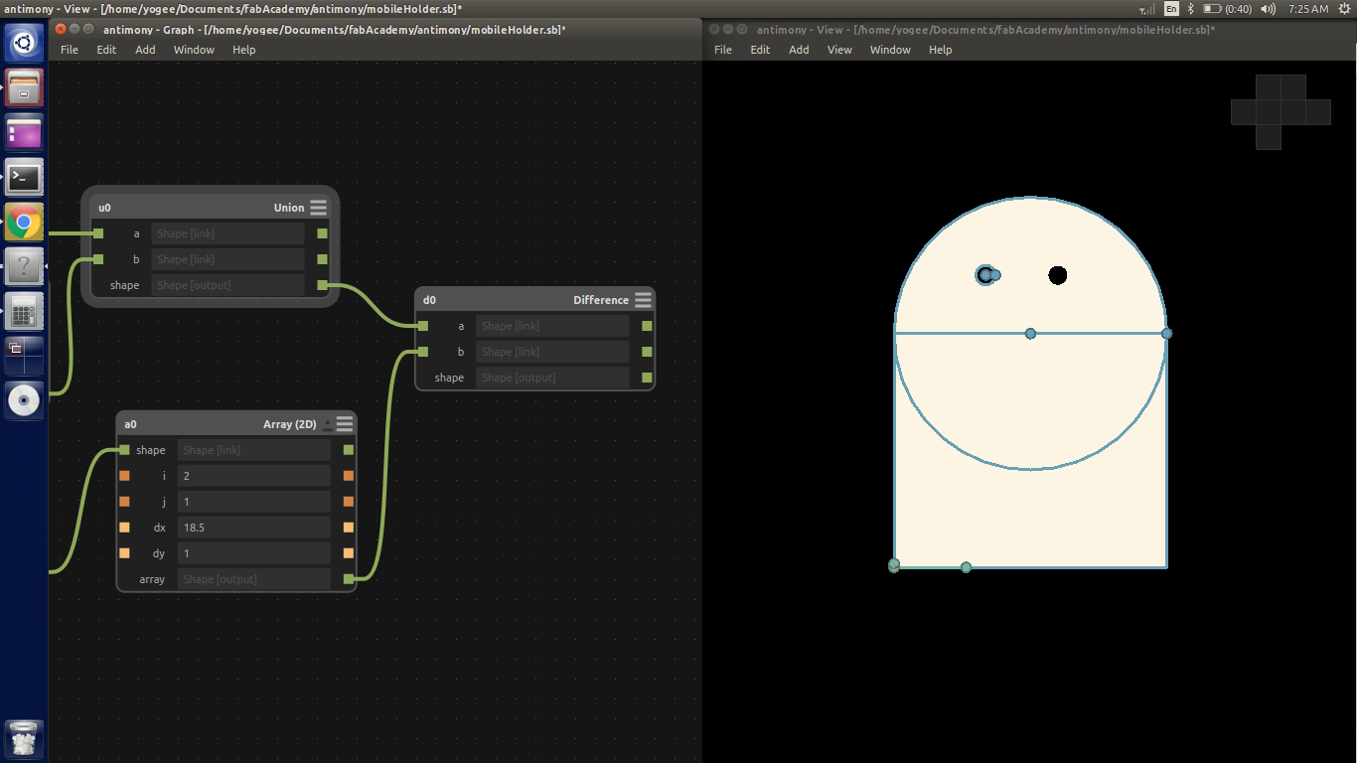The width and height of the screenshot is (1357, 763).
Task: Click the shape output port on u0 Union node
Action: tap(320, 285)
